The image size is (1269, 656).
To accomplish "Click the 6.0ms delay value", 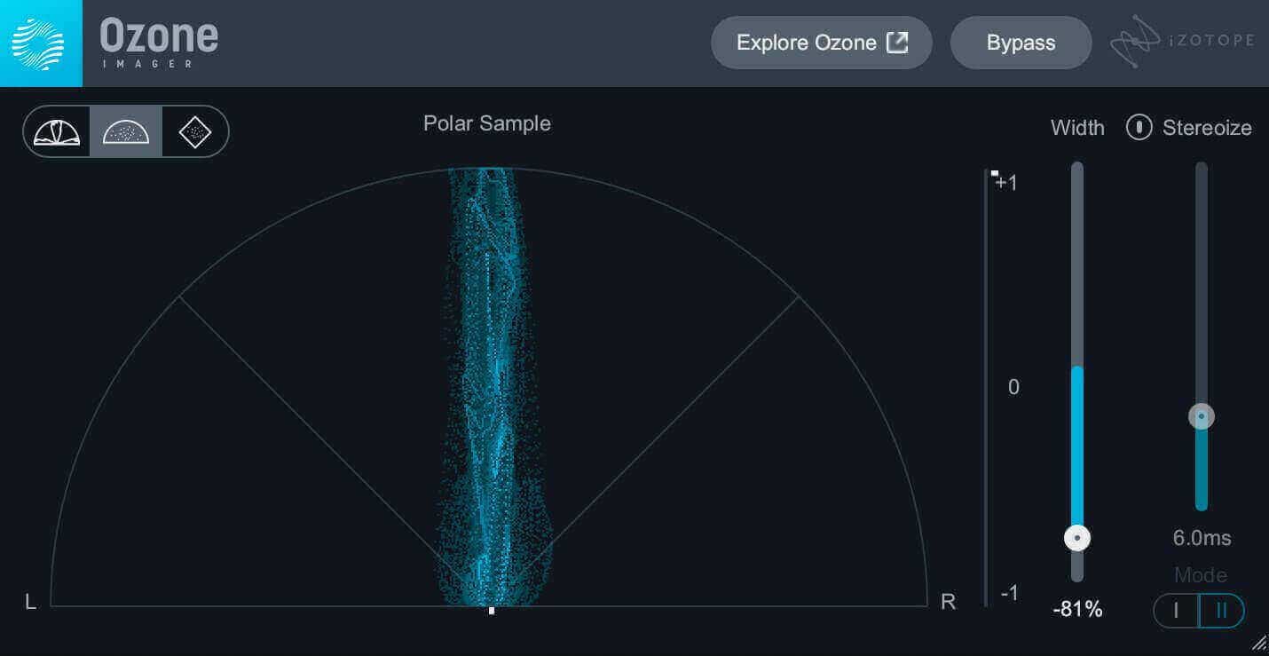I will 1202,537.
